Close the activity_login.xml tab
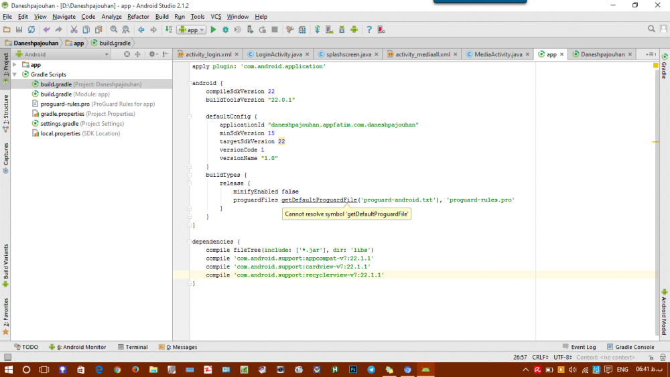Image resolution: width=670 pixels, height=377 pixels. (x=237, y=54)
